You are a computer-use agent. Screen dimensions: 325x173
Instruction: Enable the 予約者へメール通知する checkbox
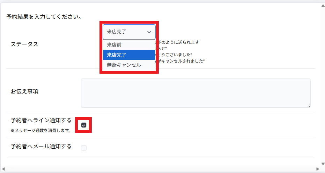click(x=84, y=148)
